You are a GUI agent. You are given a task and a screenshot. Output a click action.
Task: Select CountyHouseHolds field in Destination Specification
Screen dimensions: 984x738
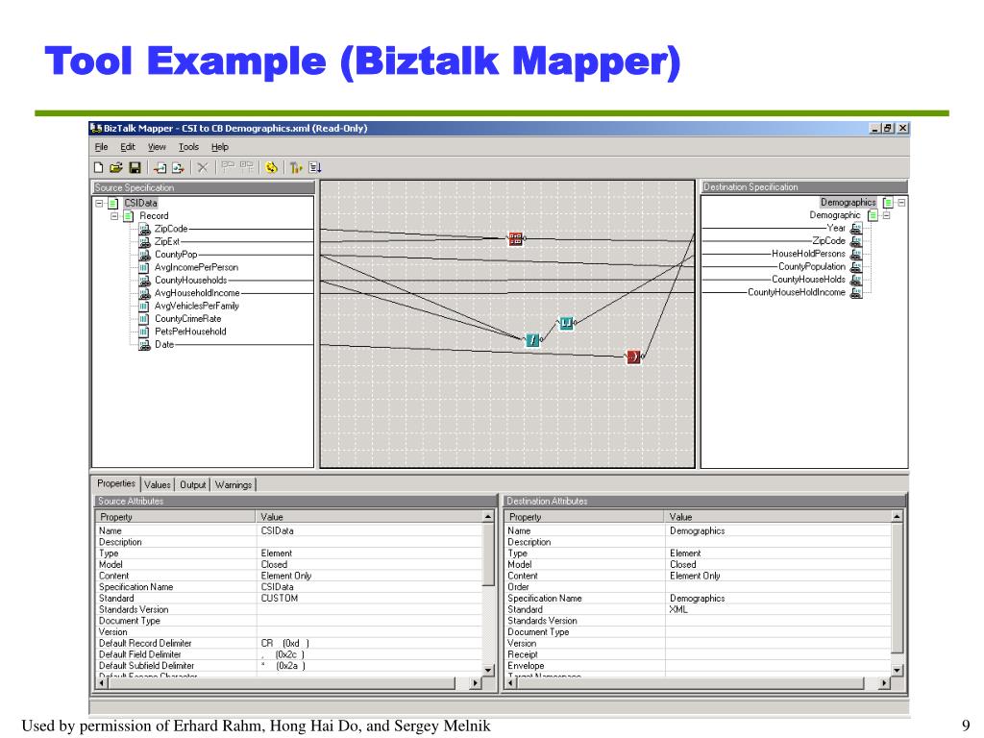click(x=808, y=280)
